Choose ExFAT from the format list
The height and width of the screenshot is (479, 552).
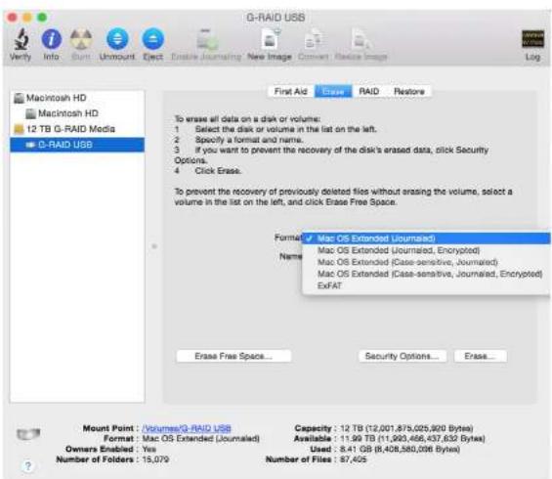pyautogui.click(x=426, y=285)
